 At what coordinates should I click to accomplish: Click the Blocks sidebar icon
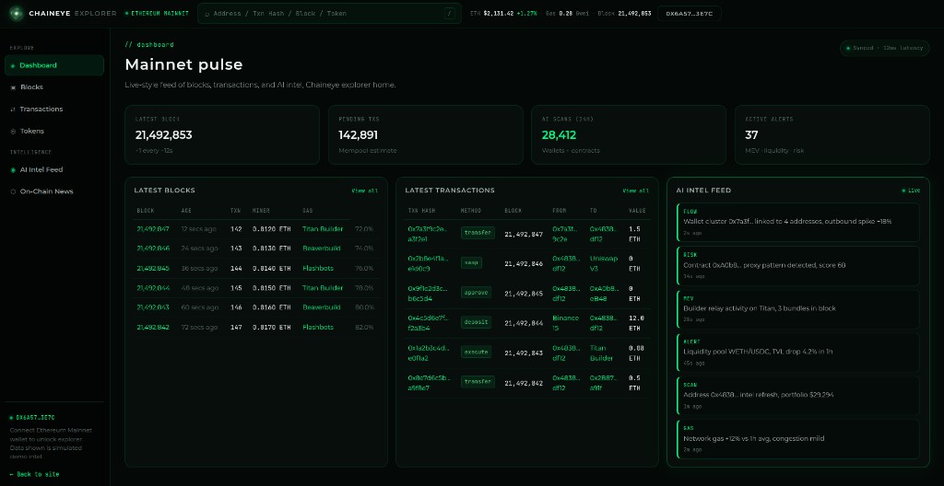(x=13, y=87)
